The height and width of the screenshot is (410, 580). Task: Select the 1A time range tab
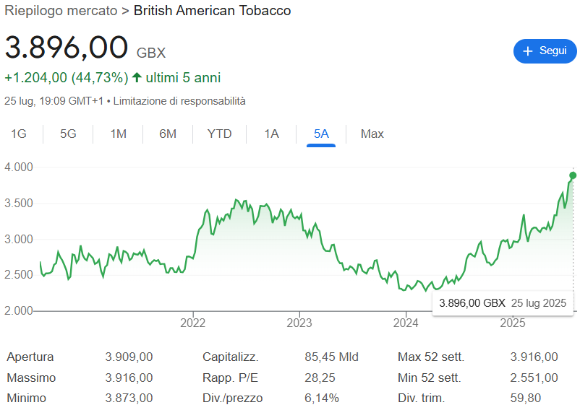(271, 134)
